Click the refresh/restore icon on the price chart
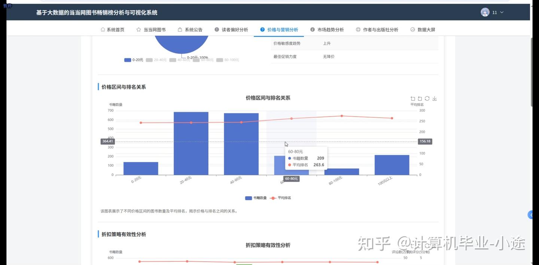The width and height of the screenshot is (539, 265). click(427, 98)
